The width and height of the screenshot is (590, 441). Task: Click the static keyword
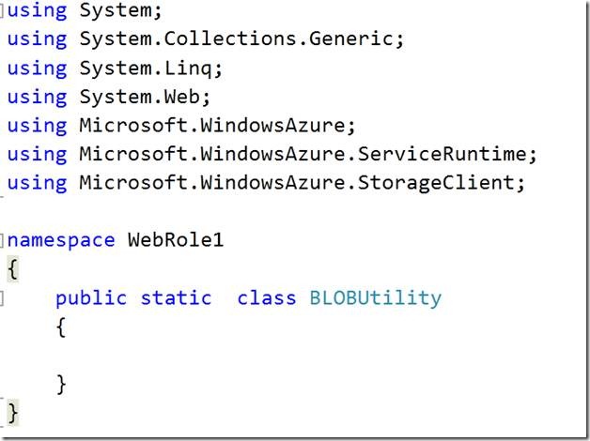click(176, 298)
